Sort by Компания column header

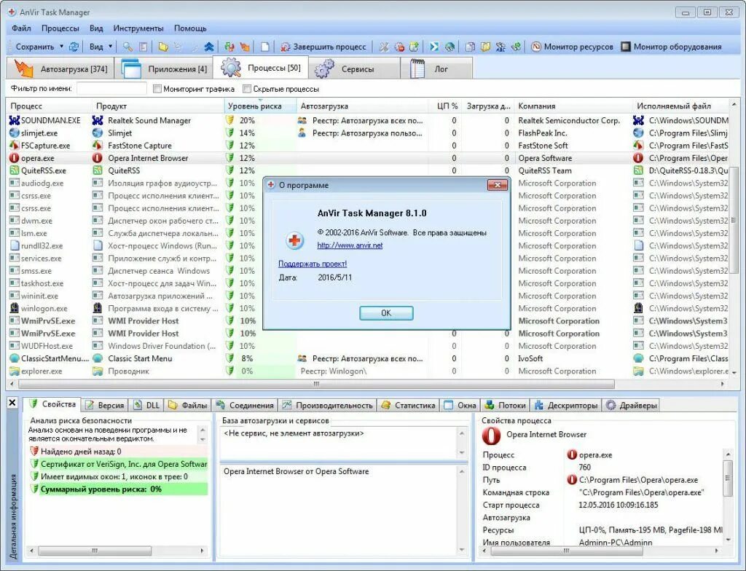pyautogui.click(x=573, y=106)
